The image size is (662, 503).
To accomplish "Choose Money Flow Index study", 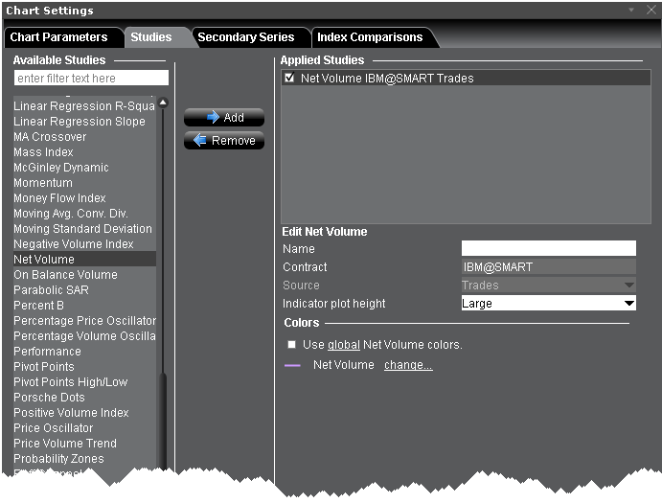I will [59, 198].
